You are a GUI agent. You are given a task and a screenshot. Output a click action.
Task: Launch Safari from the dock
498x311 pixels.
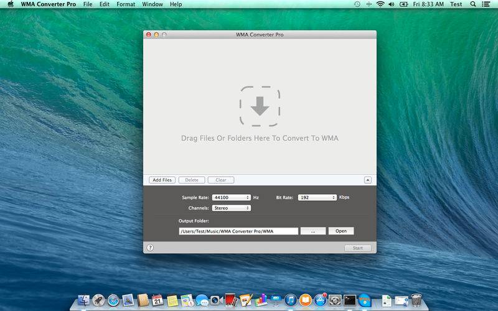(113, 300)
